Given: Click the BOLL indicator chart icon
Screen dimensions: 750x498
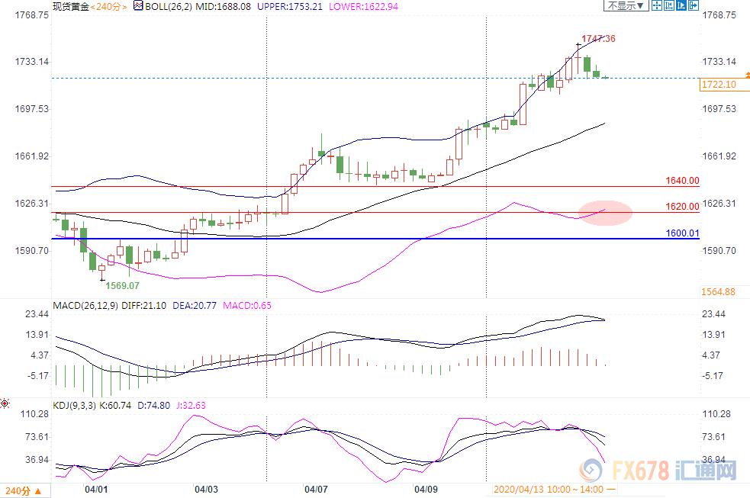Looking at the screenshot, I should click(137, 5).
